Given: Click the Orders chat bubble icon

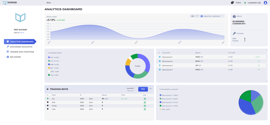Looking at the screenshot, I should (232, 3).
